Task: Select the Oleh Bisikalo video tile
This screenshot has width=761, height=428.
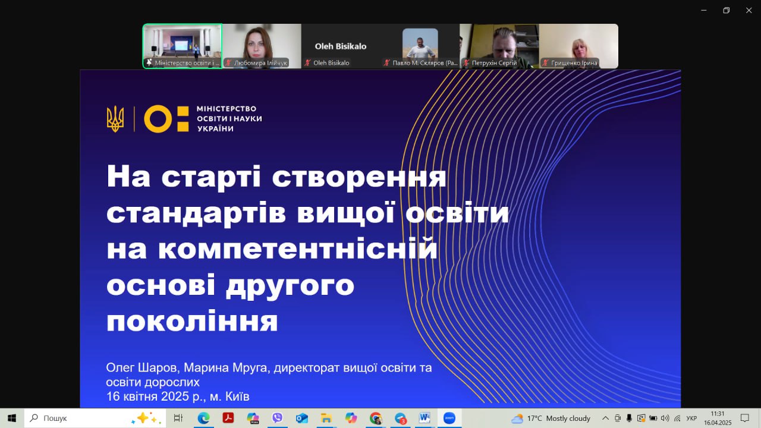Action: 341,46
